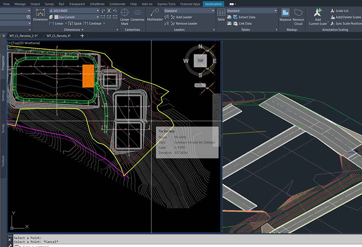Screen dimensions: 362x247
Task: Click the North label on ViewCube compass
Action: click(x=200, y=47)
